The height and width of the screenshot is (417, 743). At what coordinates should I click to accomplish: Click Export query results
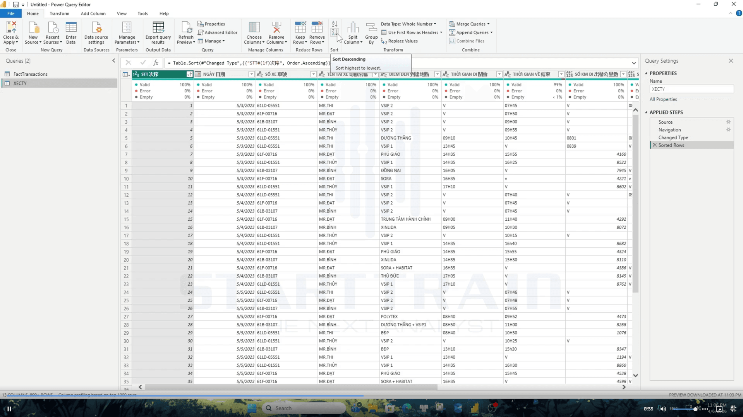tap(158, 33)
